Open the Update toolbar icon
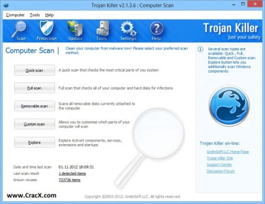265x204 pixels. pyautogui.click(x=75, y=30)
